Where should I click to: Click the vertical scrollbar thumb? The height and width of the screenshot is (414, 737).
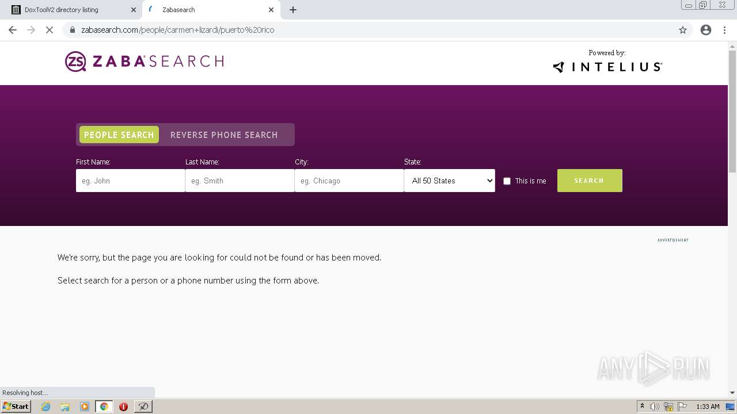point(732,111)
